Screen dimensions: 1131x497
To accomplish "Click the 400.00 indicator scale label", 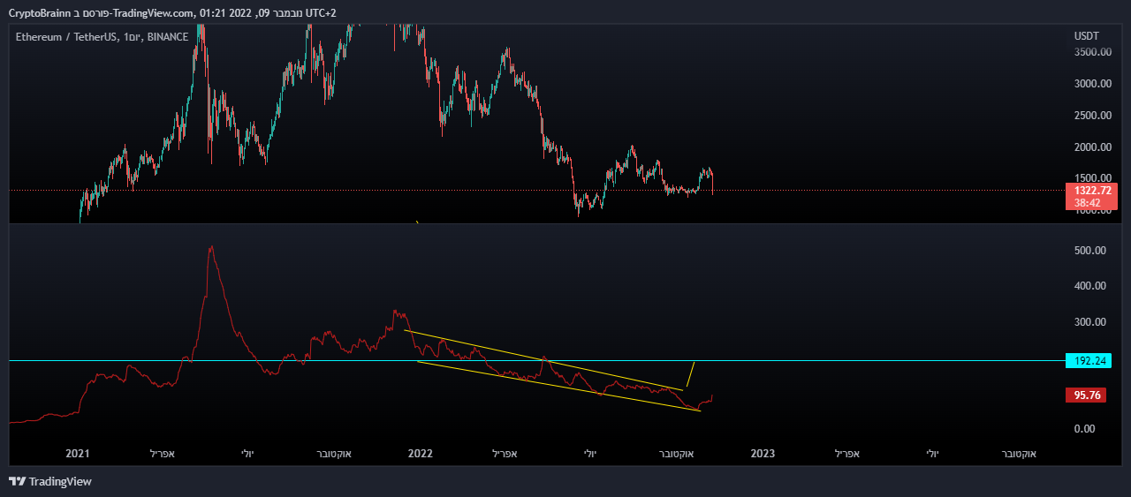I will click(1089, 286).
